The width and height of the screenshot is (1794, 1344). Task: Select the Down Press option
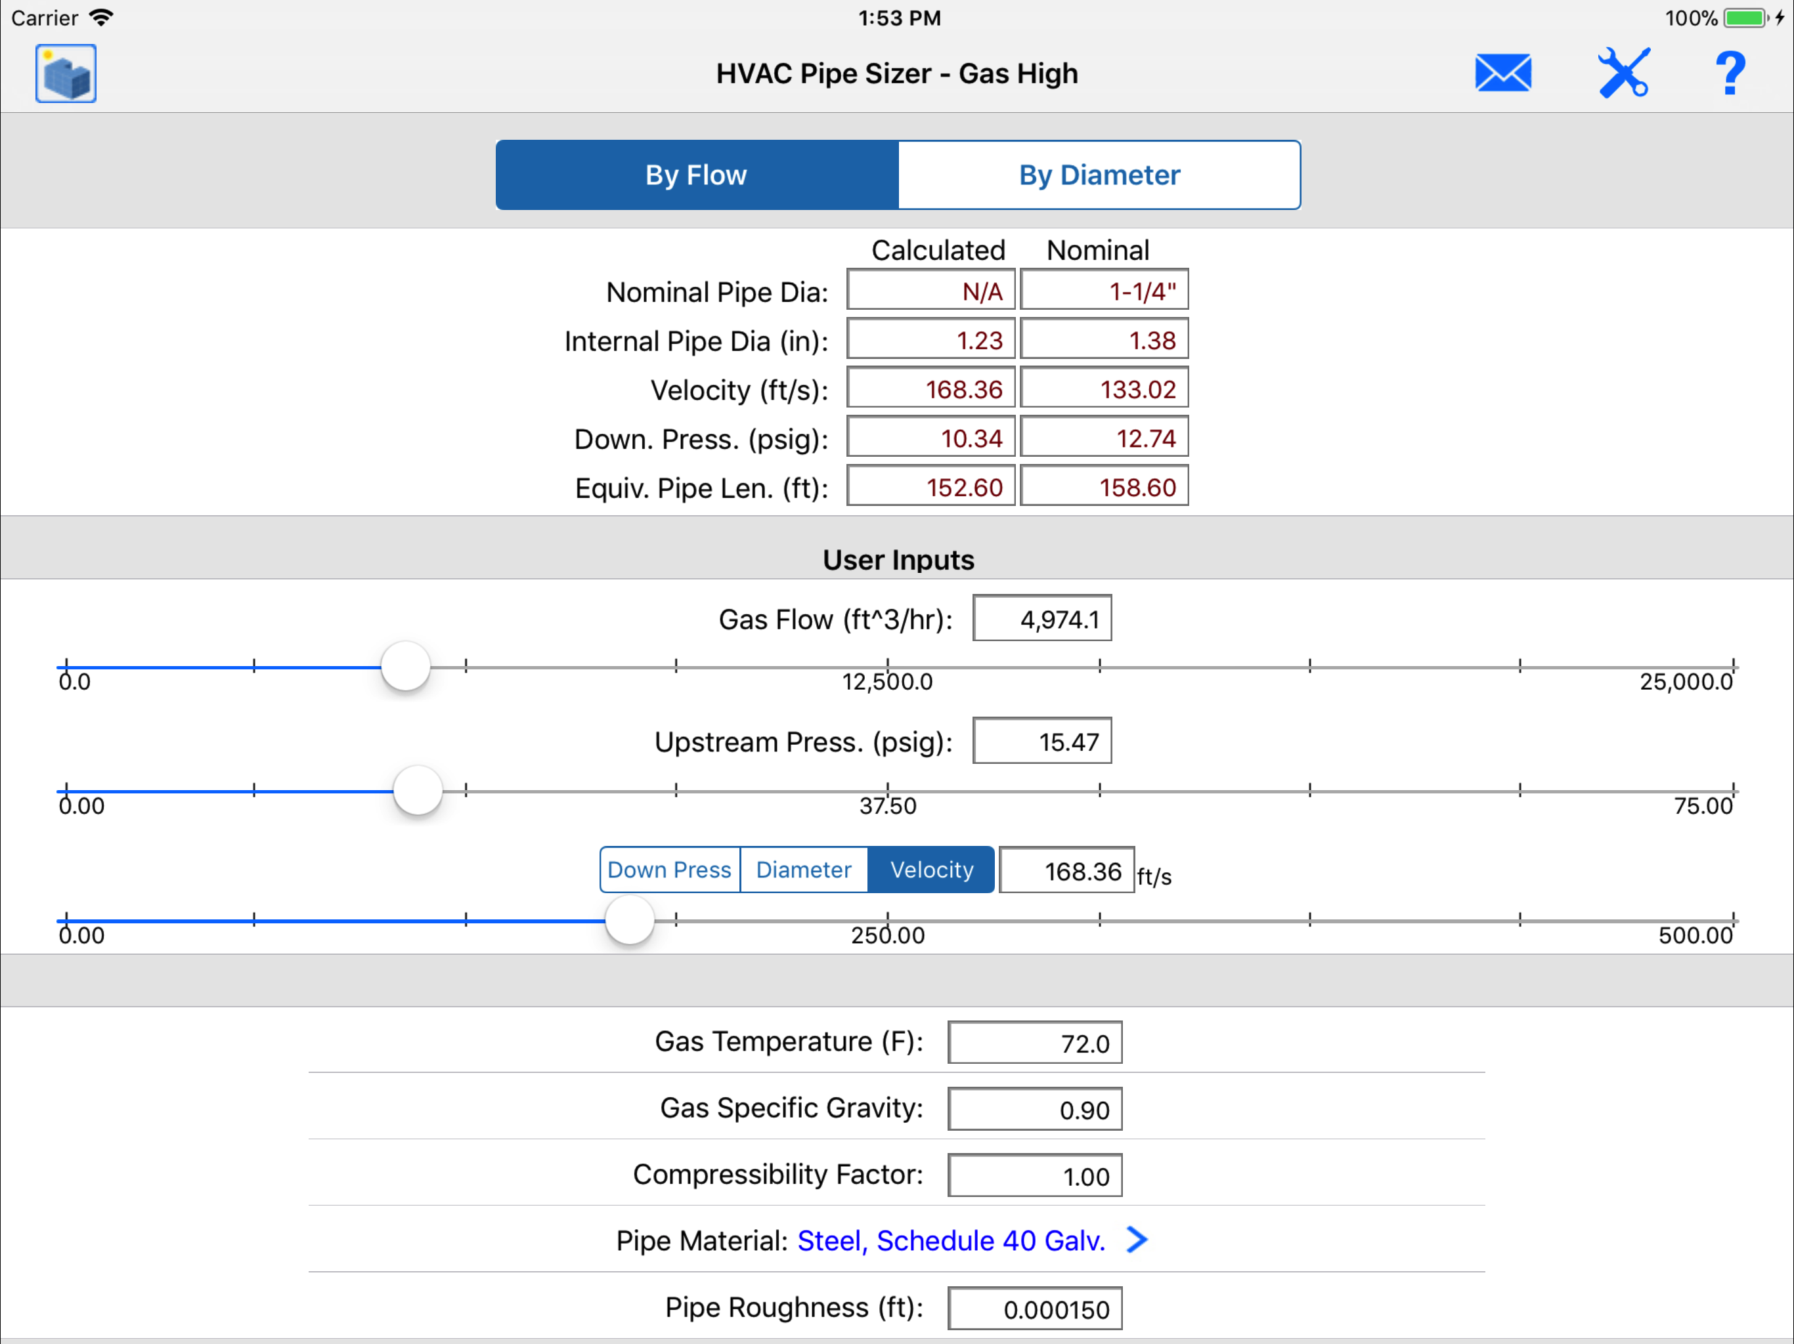pos(669,870)
